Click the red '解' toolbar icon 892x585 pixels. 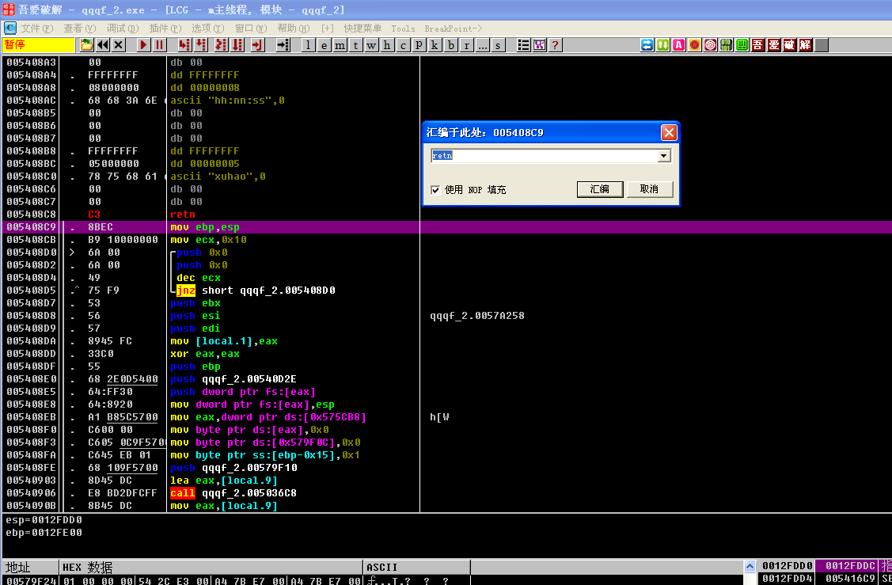[x=806, y=45]
